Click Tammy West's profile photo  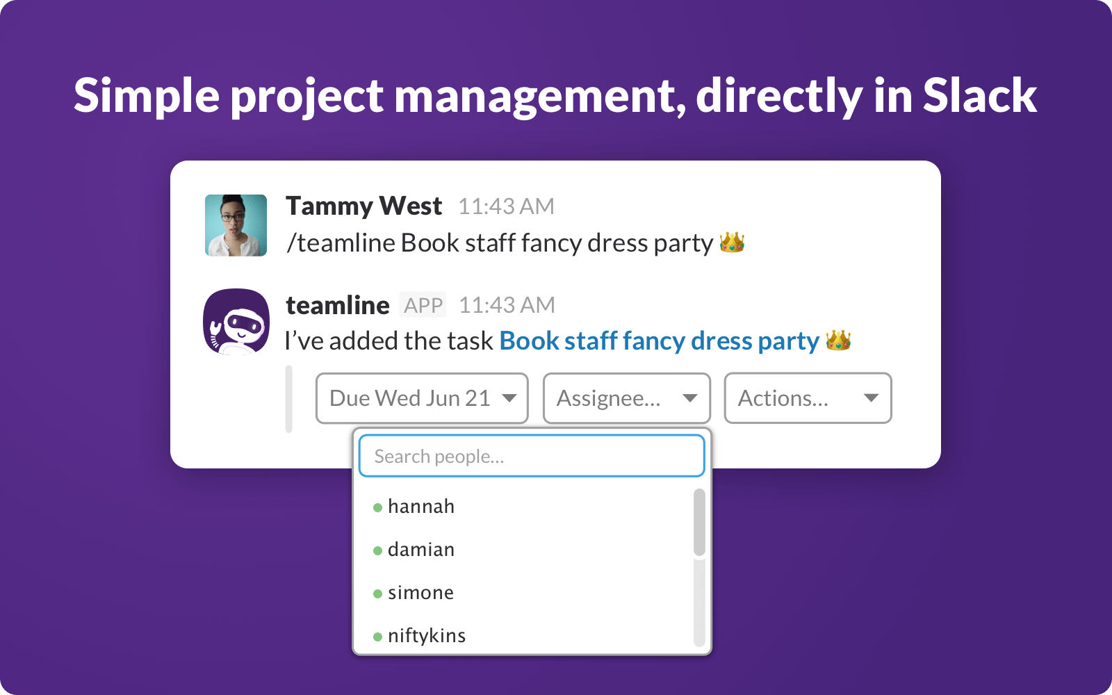pyautogui.click(x=236, y=225)
